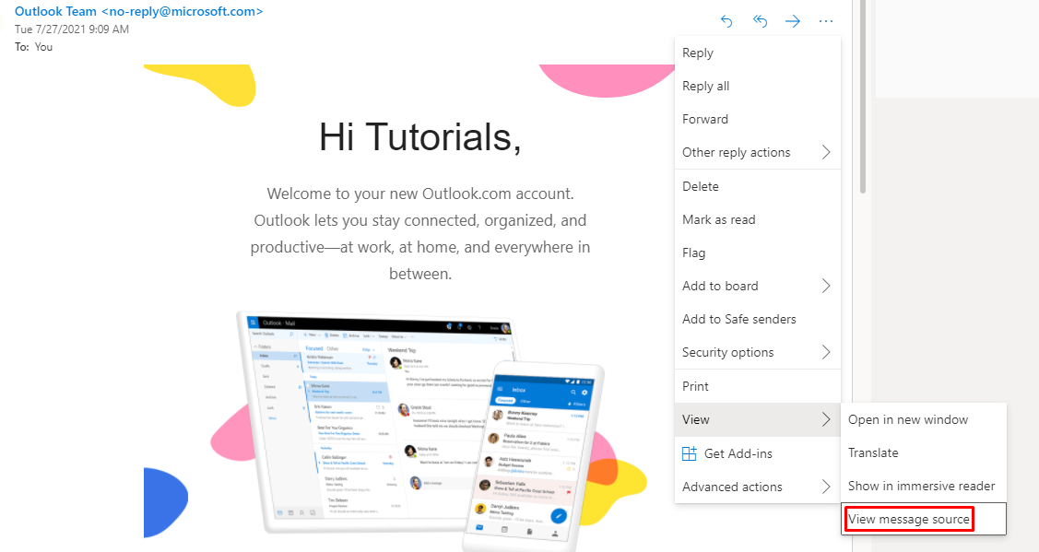The width and height of the screenshot is (1039, 552).
Task: Flag this message from the menu
Action: (694, 253)
